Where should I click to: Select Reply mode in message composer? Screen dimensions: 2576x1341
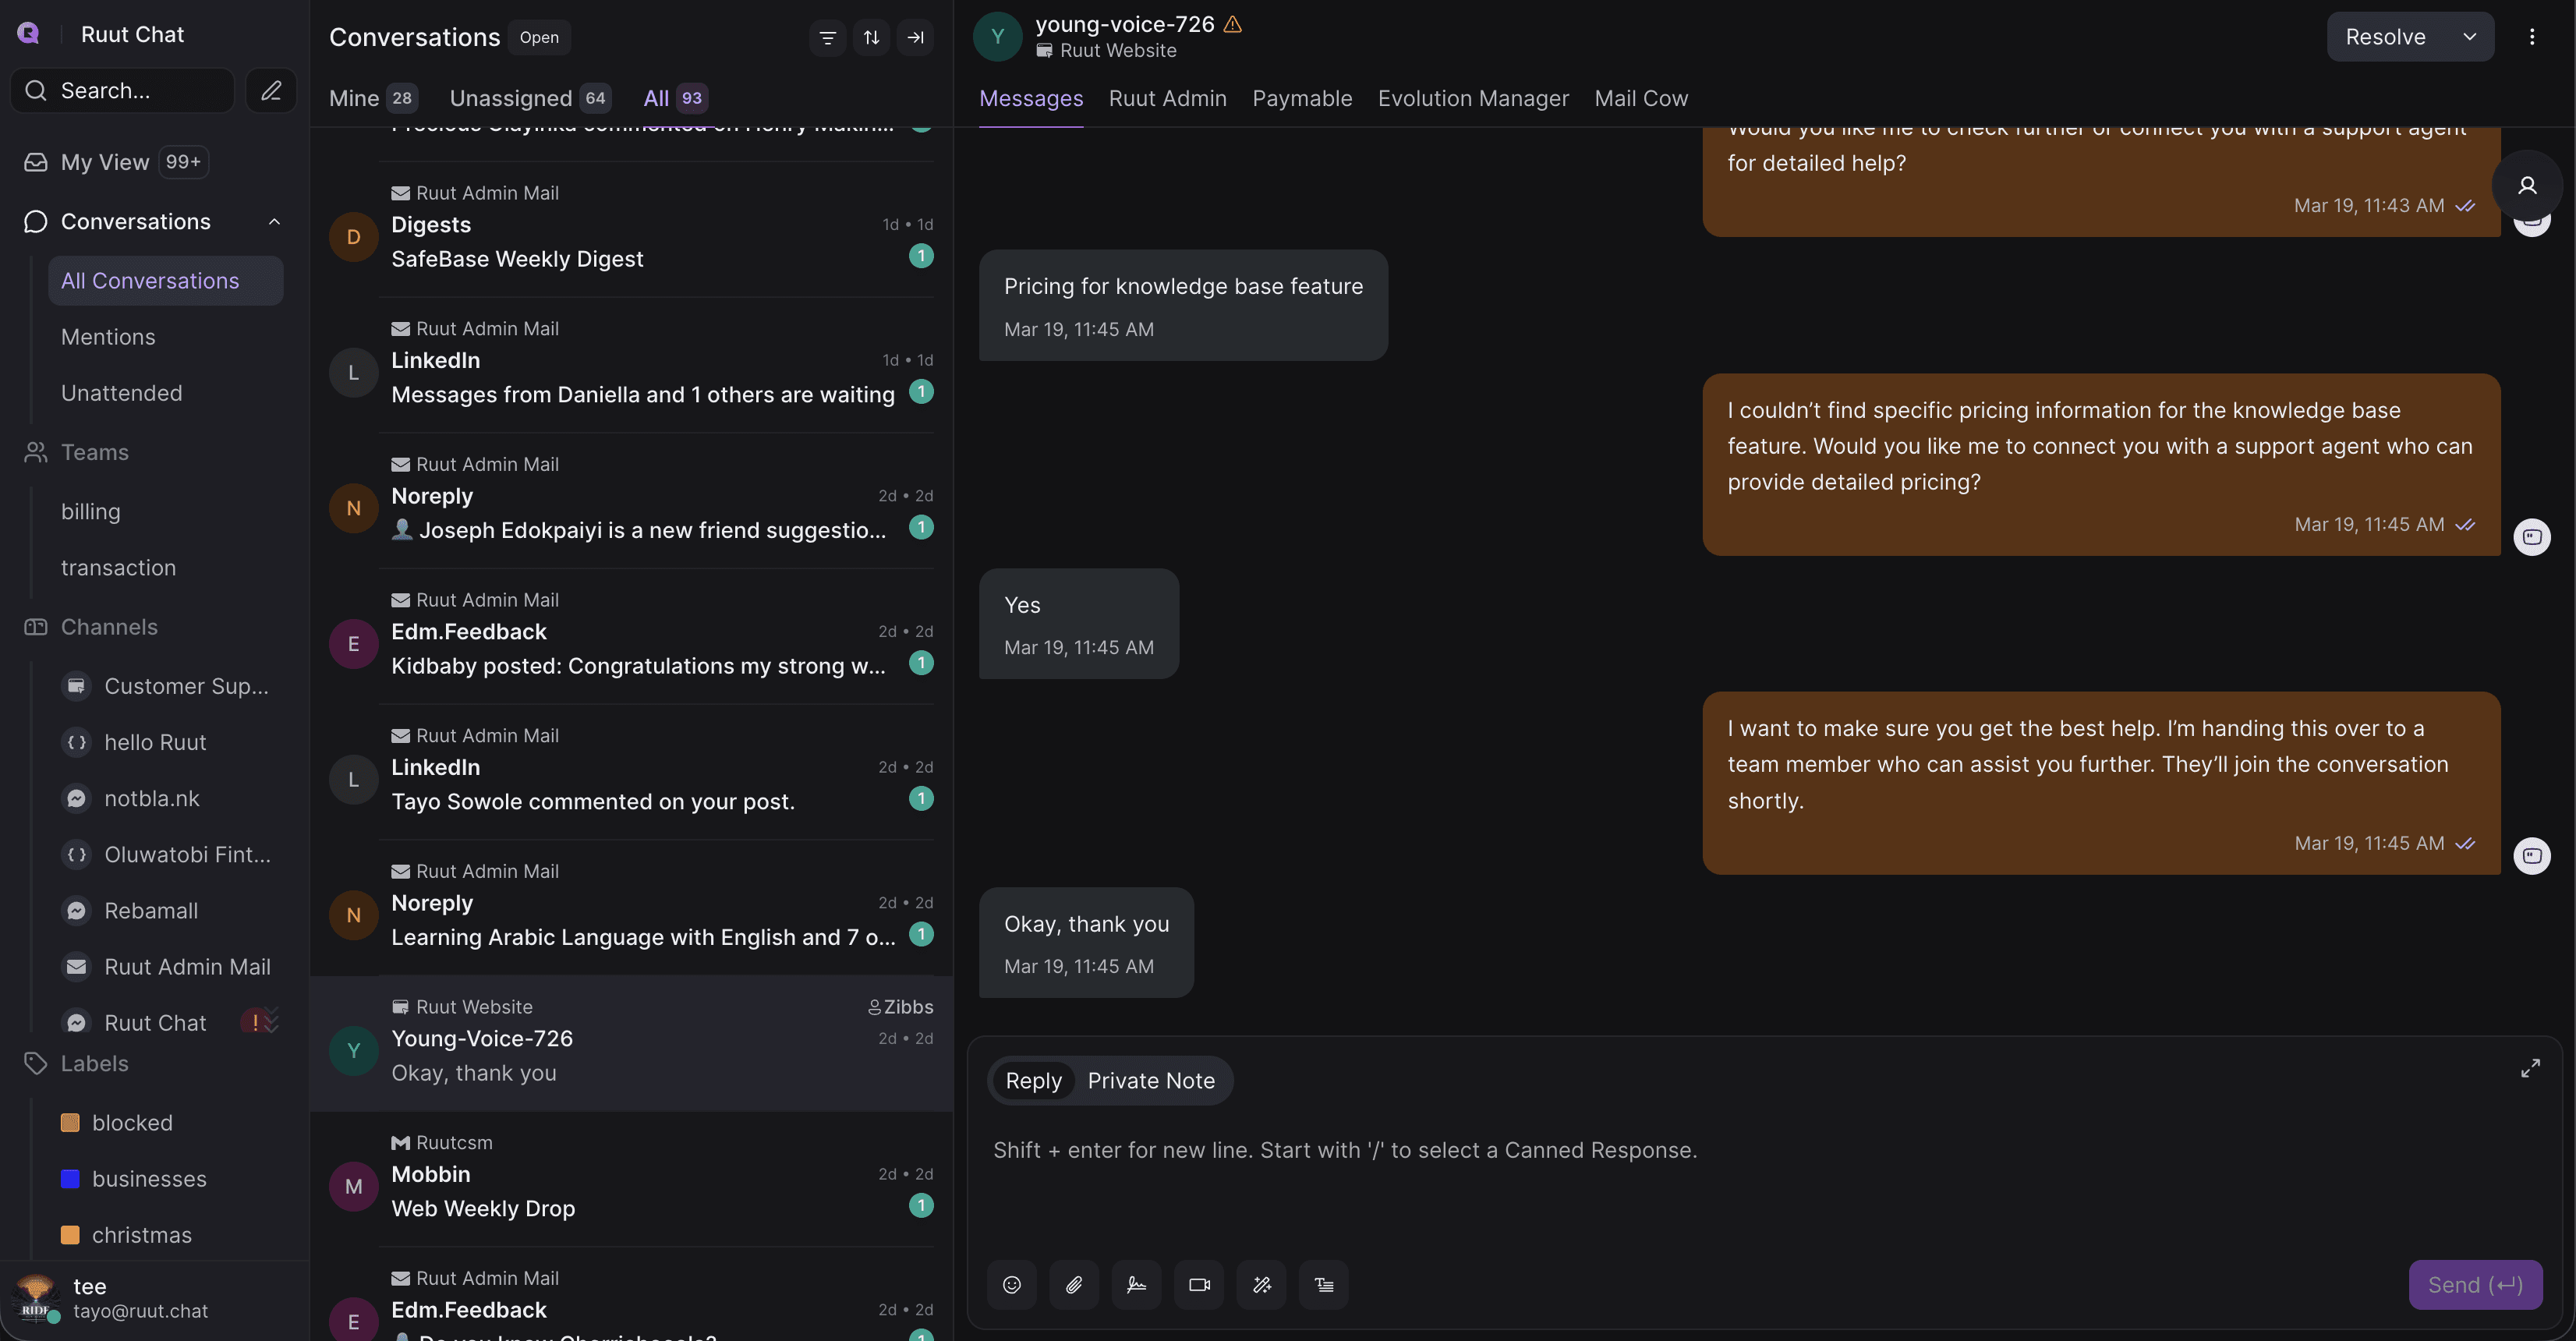tap(1033, 1081)
